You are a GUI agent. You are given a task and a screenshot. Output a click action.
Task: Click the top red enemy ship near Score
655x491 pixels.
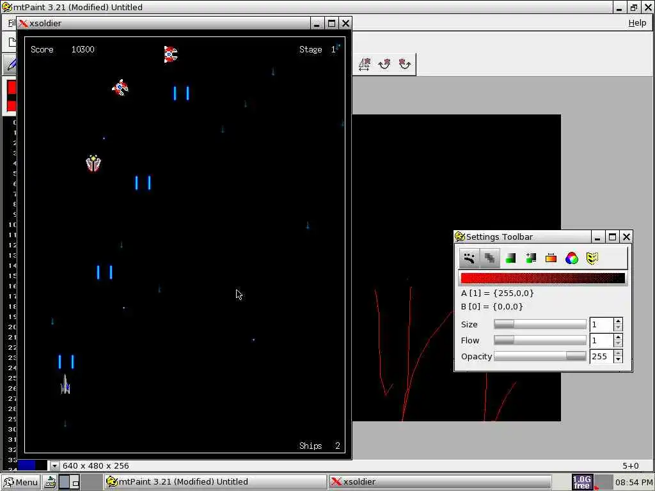click(x=170, y=54)
